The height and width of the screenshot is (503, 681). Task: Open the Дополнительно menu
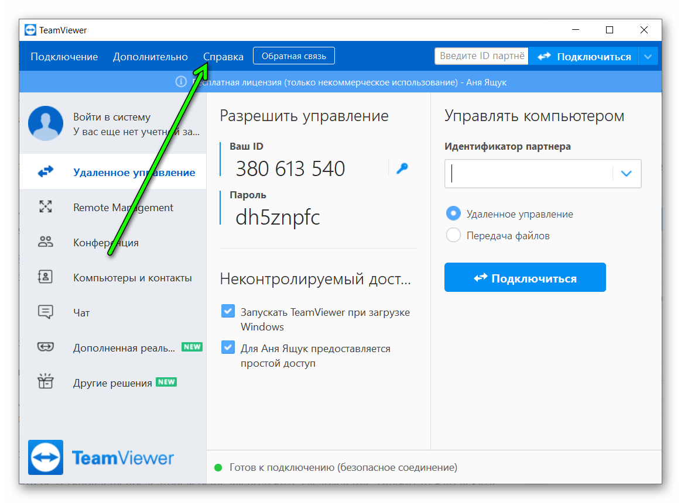tap(150, 57)
